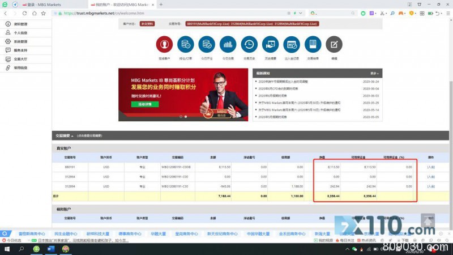Select account number cell 880191
The image size is (453, 255).
(70, 167)
